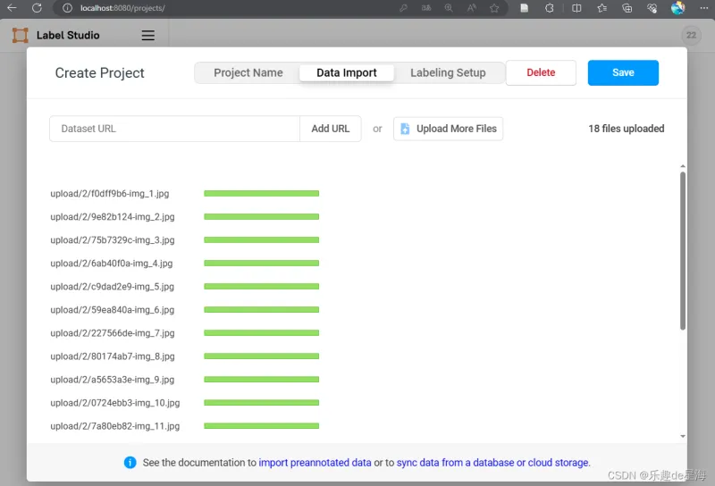
Task: Reload the page with the refresh icon
Action: (37, 8)
